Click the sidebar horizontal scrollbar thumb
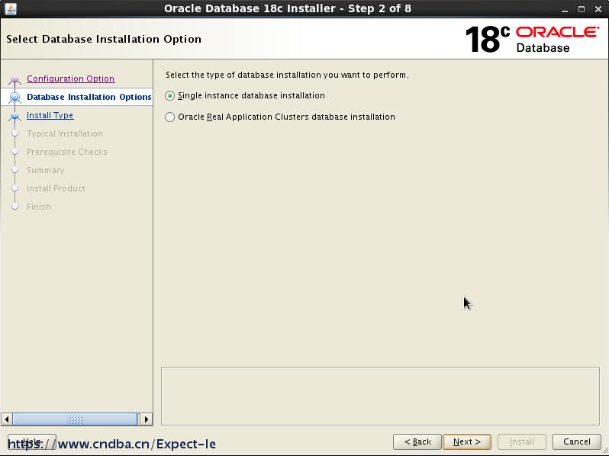This screenshot has width=609, height=456. tap(75, 419)
